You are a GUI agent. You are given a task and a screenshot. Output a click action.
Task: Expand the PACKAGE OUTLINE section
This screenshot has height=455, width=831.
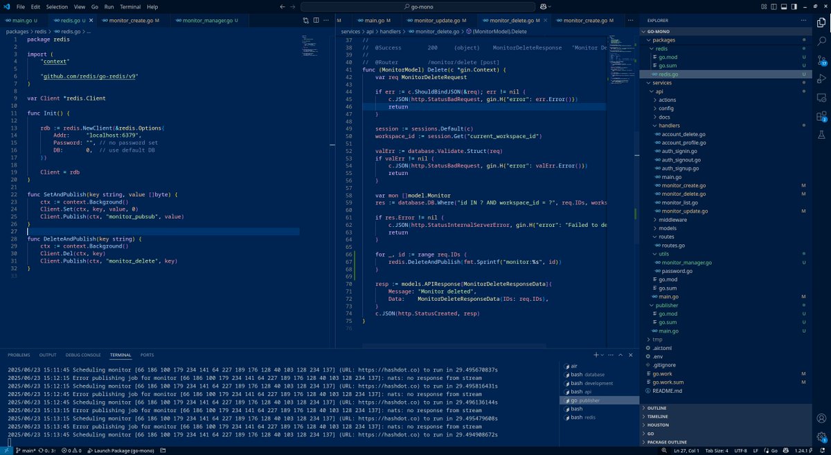[726, 442]
